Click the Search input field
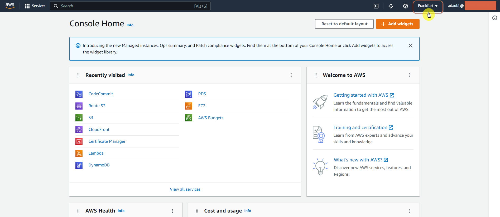500x217 pixels. (130, 6)
